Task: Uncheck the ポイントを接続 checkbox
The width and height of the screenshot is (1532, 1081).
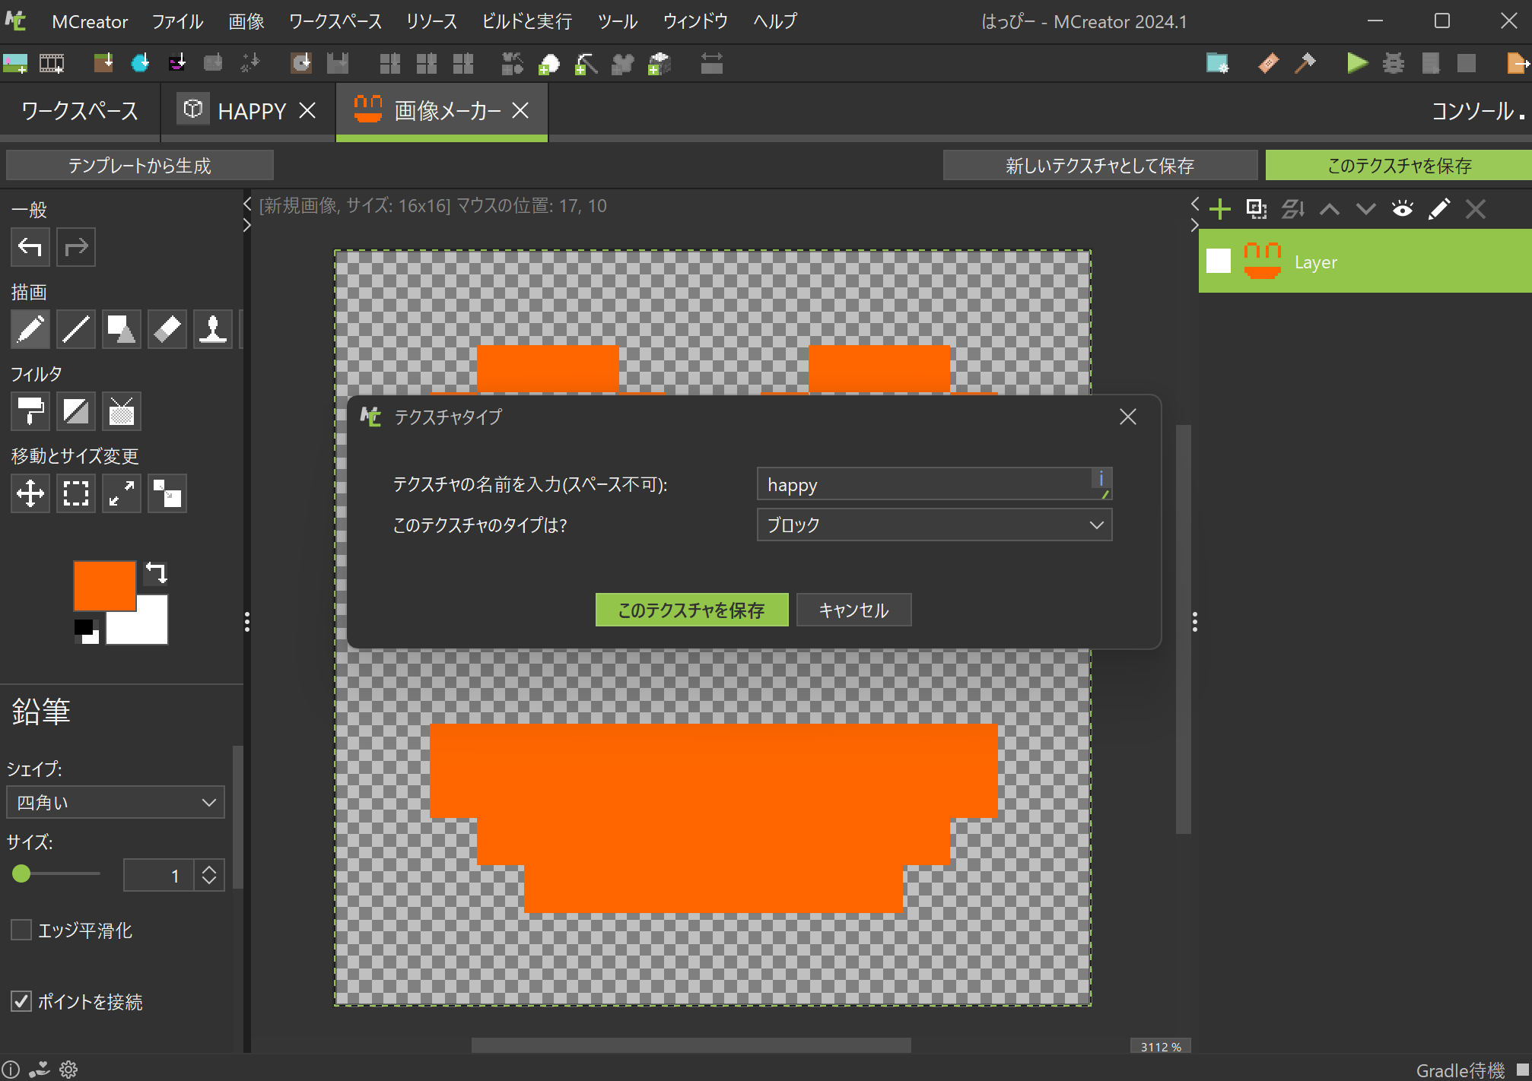Action: coord(21,1001)
